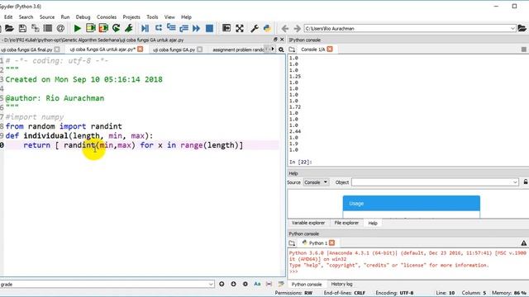Open Edit menu
This screenshot has width=529, height=297.
pos(8,16)
